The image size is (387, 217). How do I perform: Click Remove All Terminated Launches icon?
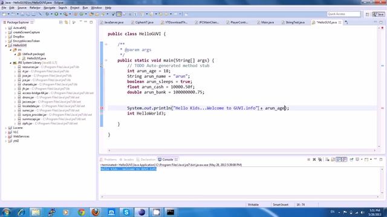coord(320,159)
